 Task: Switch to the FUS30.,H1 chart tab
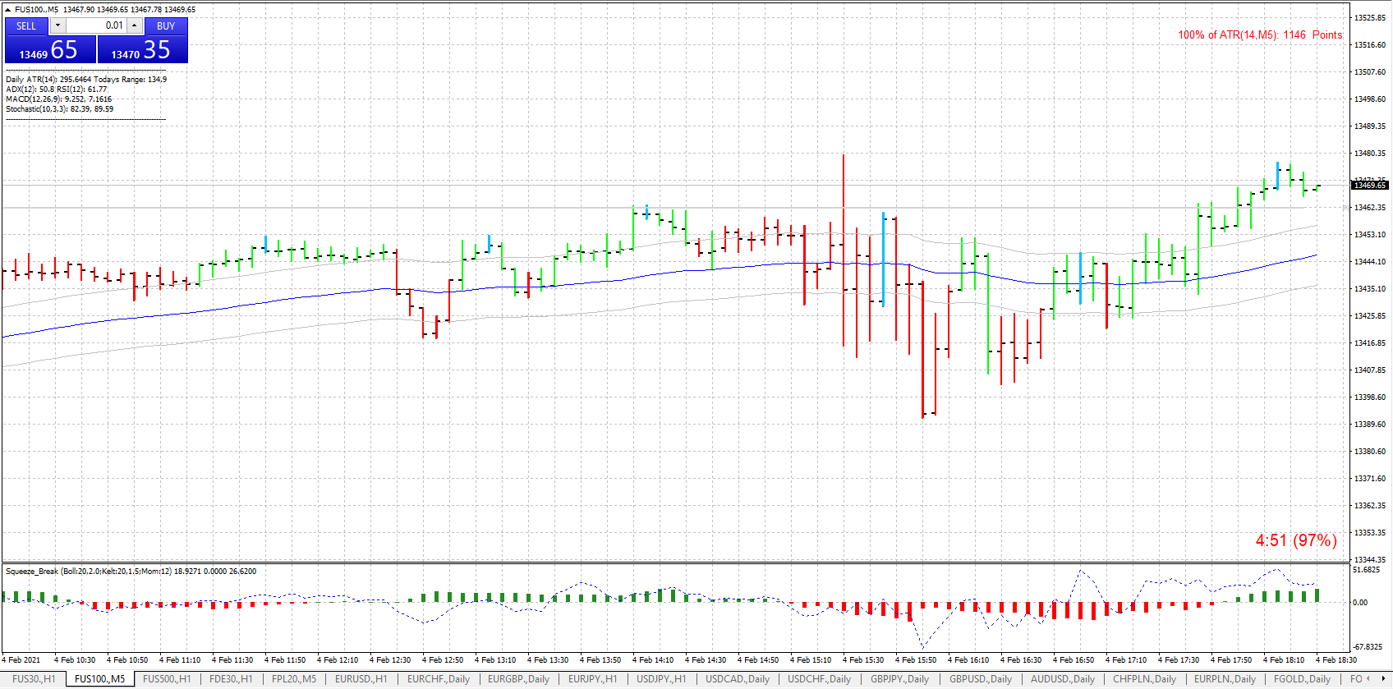click(34, 679)
